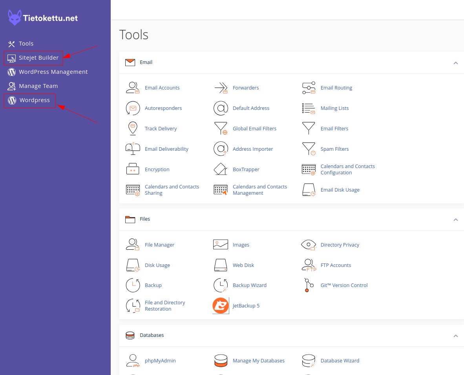The height and width of the screenshot is (375, 464).
Task: Open the Email Accounts link
Action: 162,88
